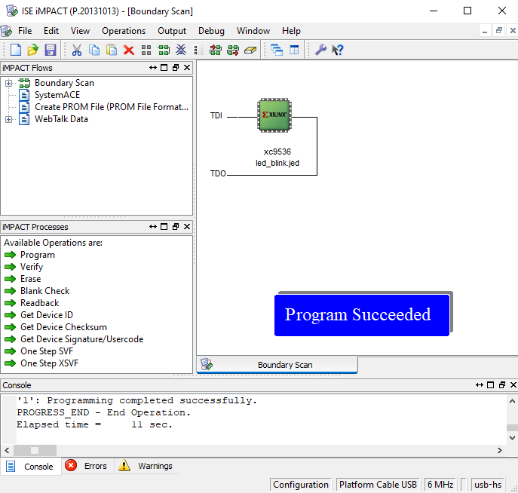Click the chain icon with red right arrow
This screenshot has width=518, height=493.
click(233, 51)
